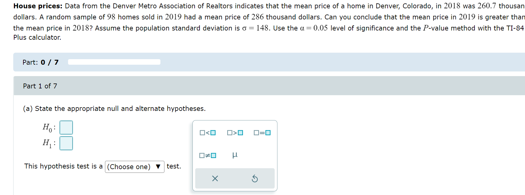Select the less-than comparison symbol
This screenshot has width=525, height=195.
207,132
